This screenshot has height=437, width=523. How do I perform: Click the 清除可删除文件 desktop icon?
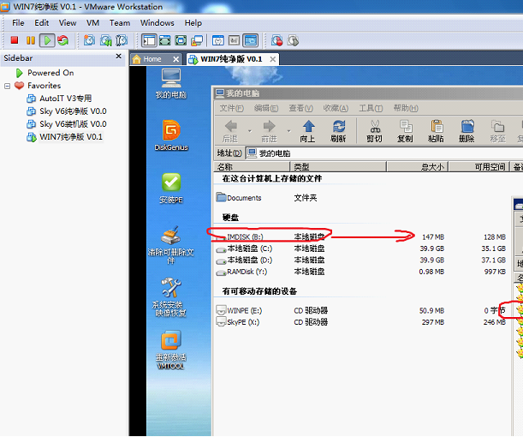click(x=171, y=245)
